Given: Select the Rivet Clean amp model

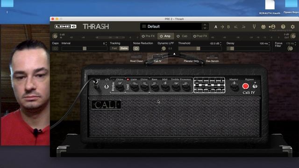Looking at the screenshot, I should pos(136,59).
